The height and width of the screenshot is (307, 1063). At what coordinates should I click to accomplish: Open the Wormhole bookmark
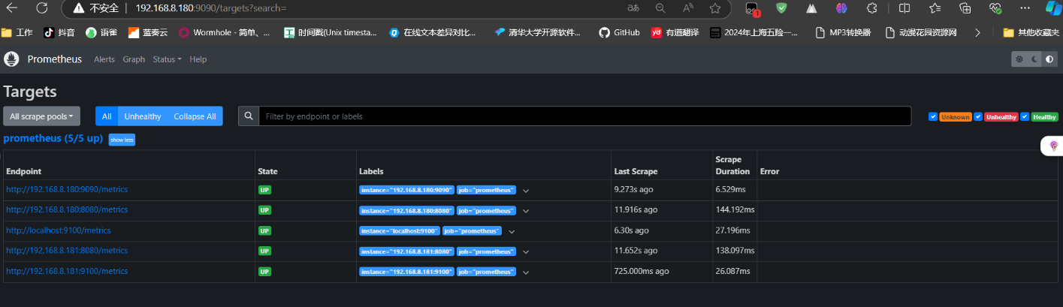tap(225, 32)
